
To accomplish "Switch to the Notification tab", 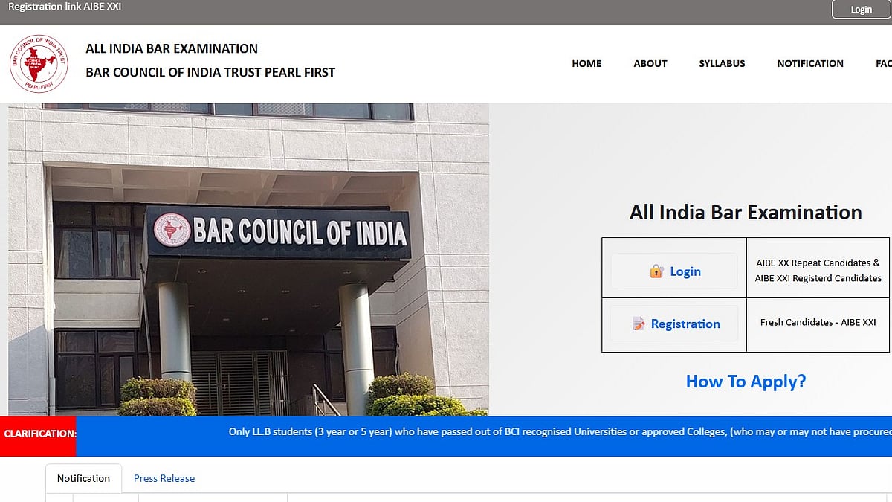I will click(x=83, y=478).
